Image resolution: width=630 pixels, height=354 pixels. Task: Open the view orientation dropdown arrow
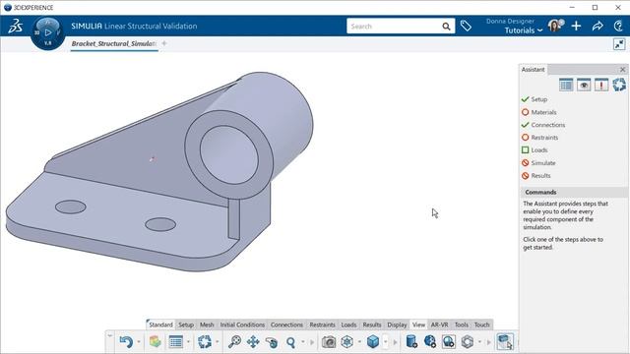(x=359, y=342)
